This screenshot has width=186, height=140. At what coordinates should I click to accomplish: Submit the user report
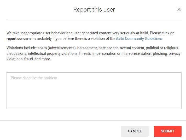point(168,131)
